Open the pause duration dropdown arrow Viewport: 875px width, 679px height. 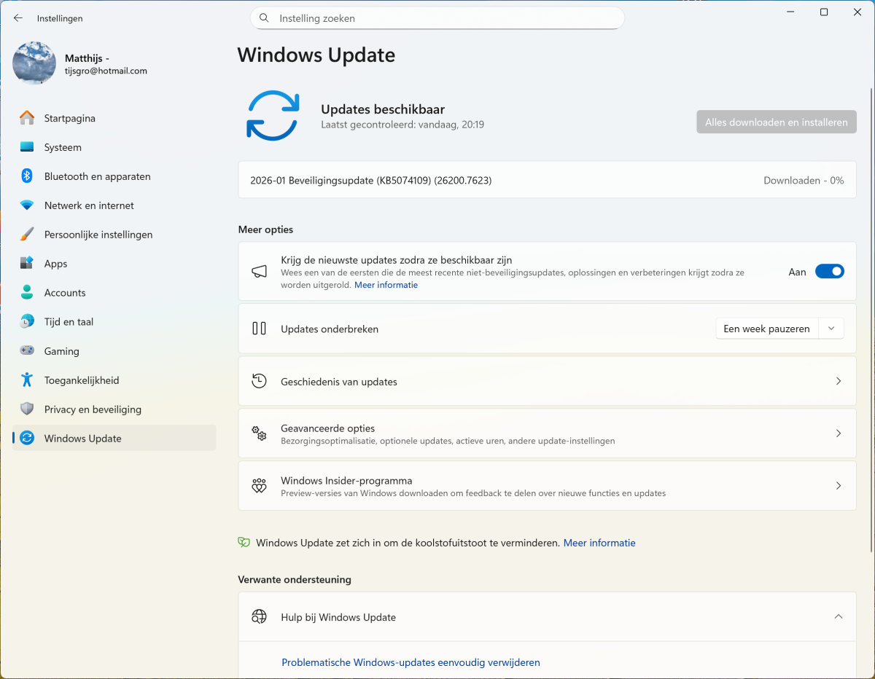tap(831, 329)
